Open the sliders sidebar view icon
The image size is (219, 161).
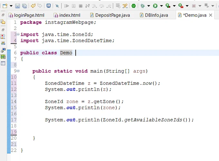[3, 43]
